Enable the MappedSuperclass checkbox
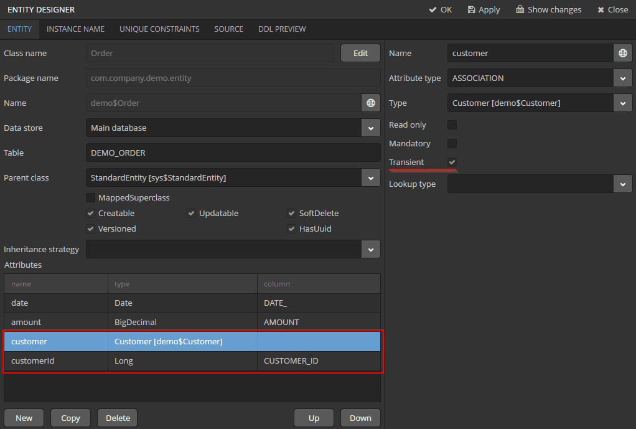 click(x=91, y=198)
